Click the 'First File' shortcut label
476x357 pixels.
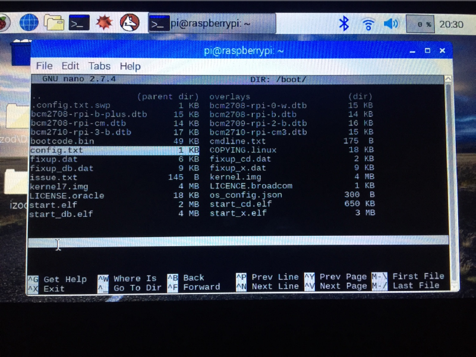(x=418, y=276)
